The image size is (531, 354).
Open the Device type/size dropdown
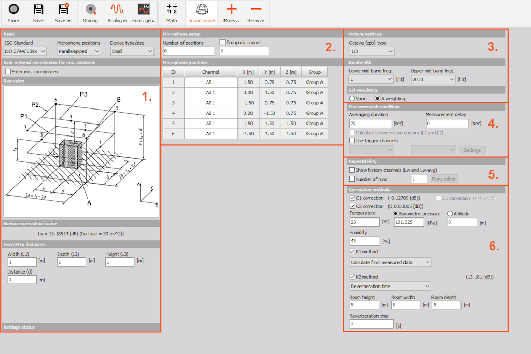(x=132, y=51)
